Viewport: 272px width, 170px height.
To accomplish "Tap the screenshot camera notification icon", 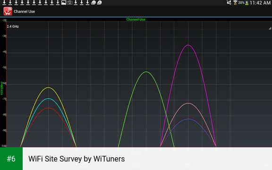I will 70,2.
